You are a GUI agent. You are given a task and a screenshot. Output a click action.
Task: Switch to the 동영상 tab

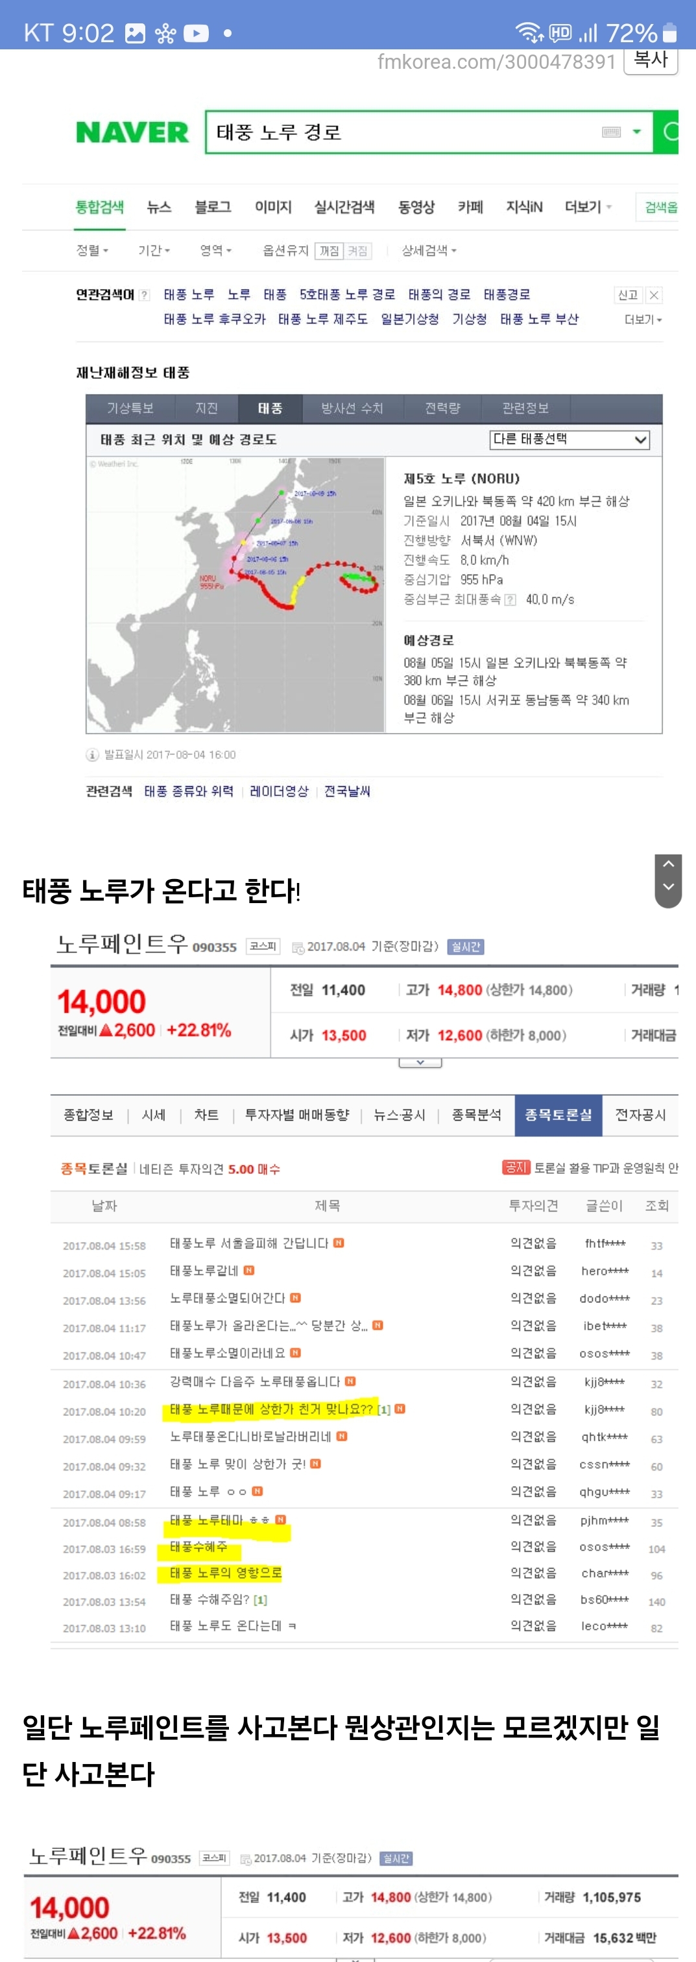click(416, 207)
